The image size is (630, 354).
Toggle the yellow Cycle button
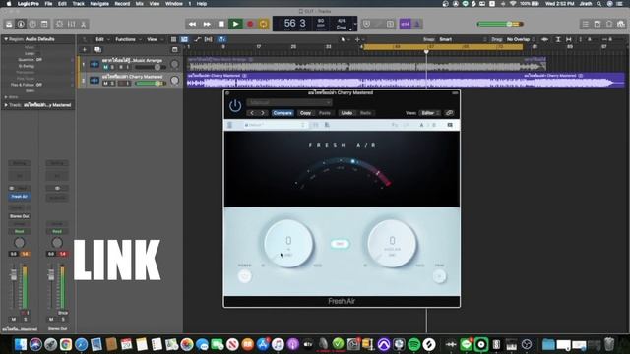pyautogui.click(x=264, y=24)
